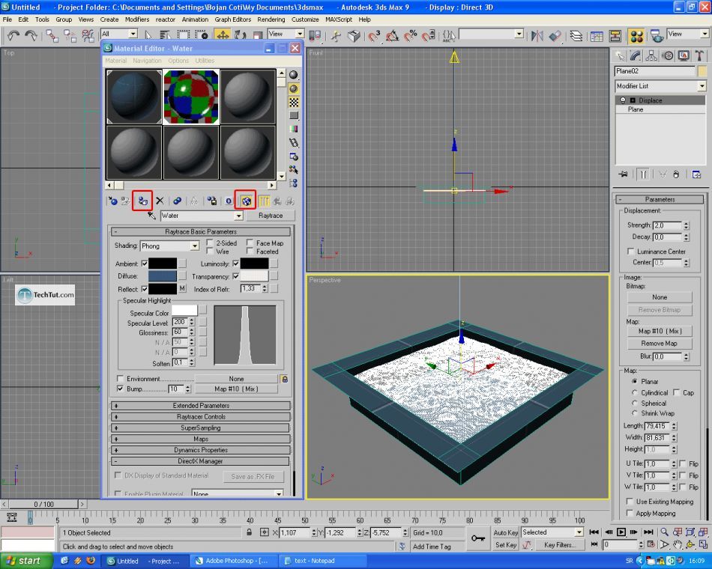Select the Cylindrical map radio button

[634, 392]
